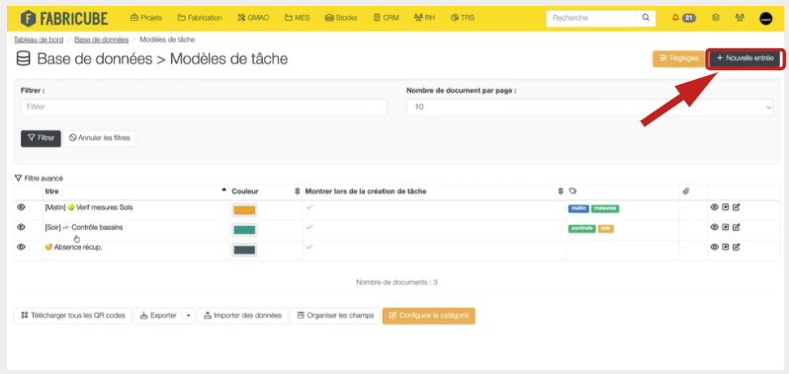Toggle eye icon before [Soir] Contrôle bassins

click(21, 227)
